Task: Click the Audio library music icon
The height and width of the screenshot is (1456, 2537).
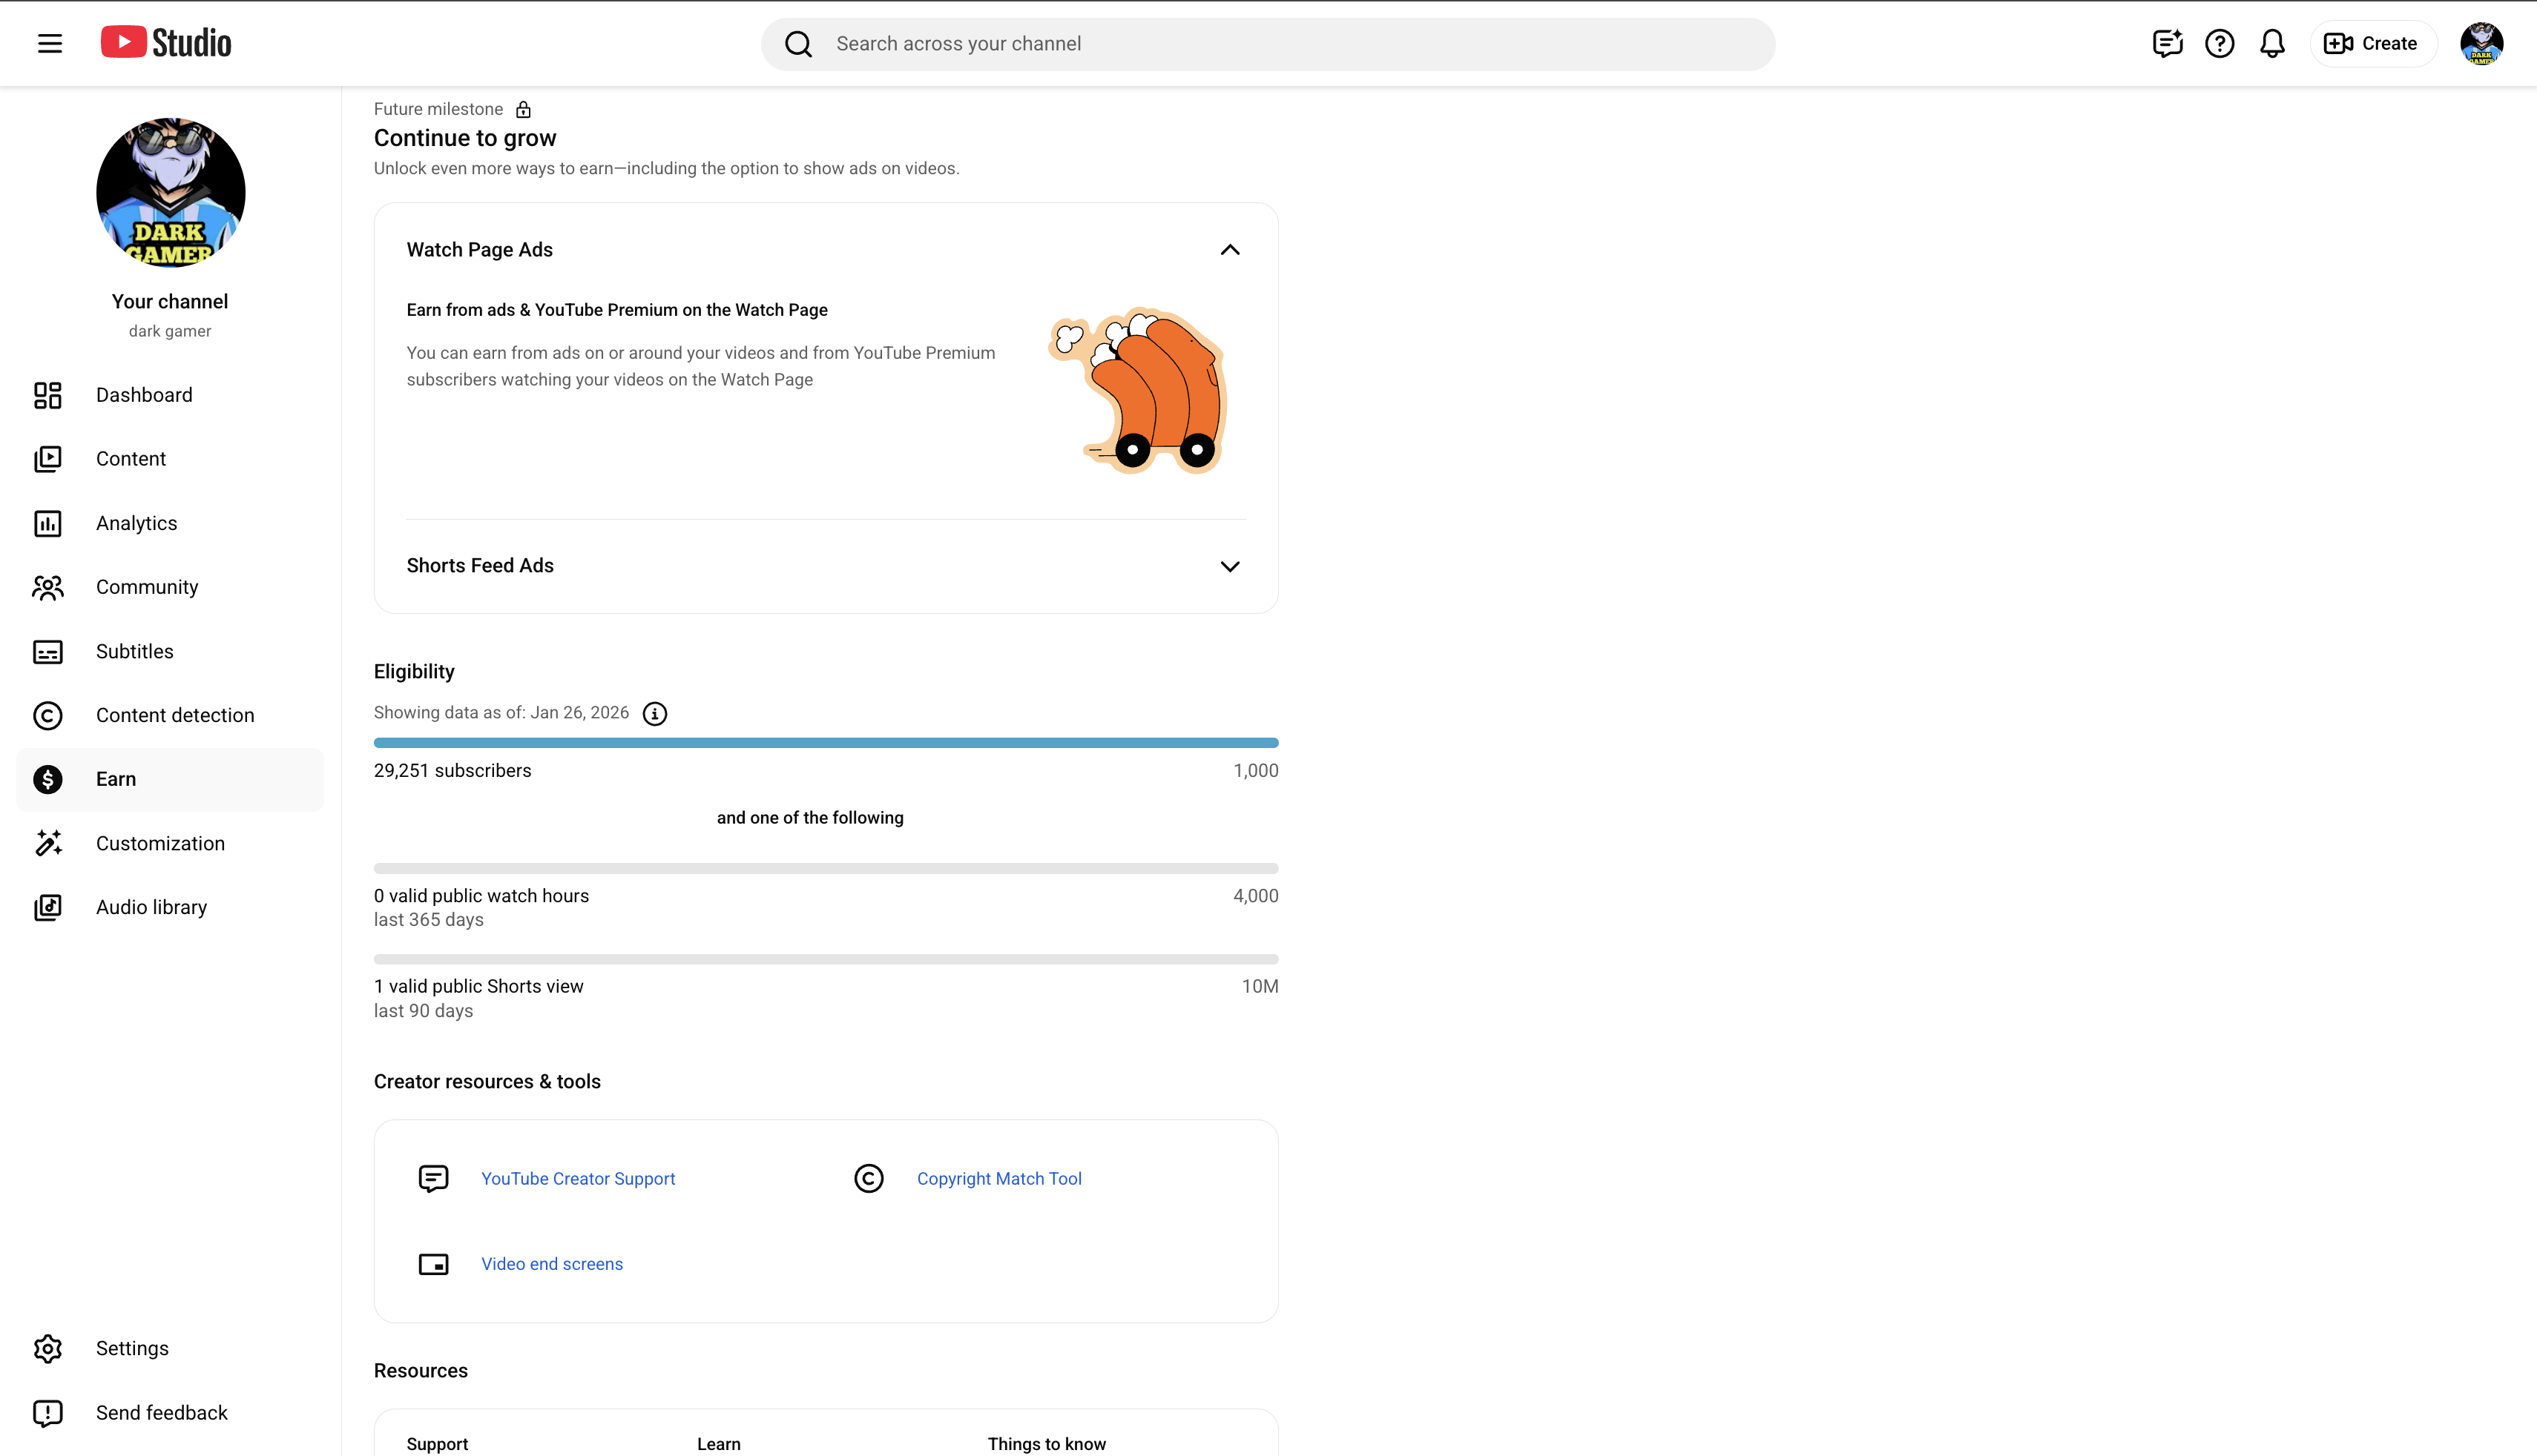Action: [48, 907]
